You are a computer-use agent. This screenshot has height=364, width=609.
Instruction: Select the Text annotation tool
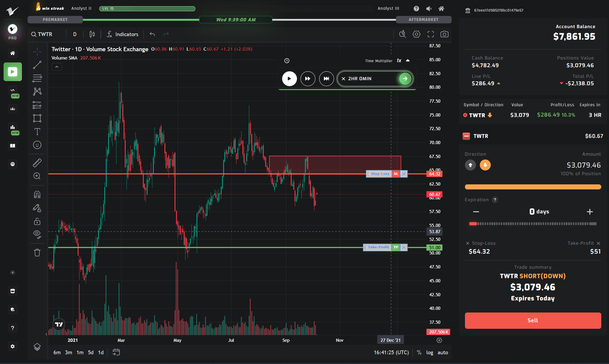click(37, 131)
